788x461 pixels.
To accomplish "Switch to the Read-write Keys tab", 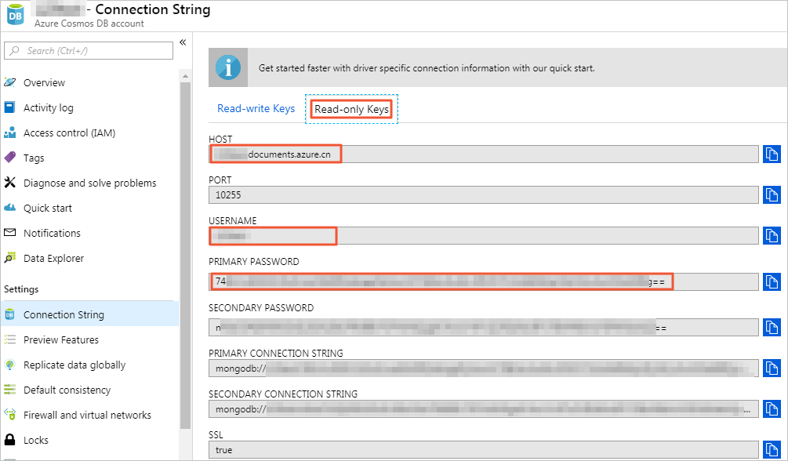I will coord(255,109).
